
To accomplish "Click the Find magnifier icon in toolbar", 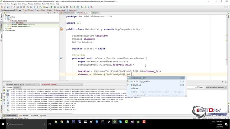I will tap(28, 7).
